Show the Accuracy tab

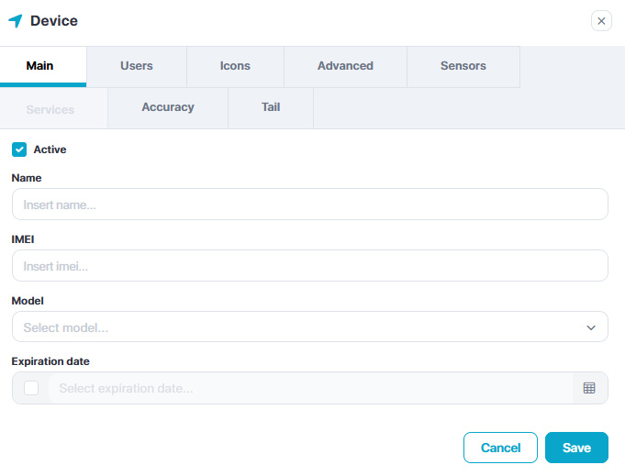coord(168,107)
